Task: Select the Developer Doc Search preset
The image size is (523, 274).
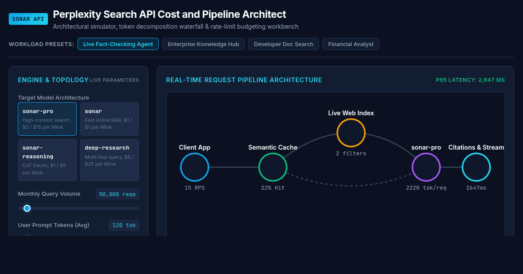Action: 284,44
